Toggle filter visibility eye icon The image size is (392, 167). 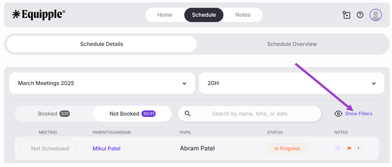338,114
